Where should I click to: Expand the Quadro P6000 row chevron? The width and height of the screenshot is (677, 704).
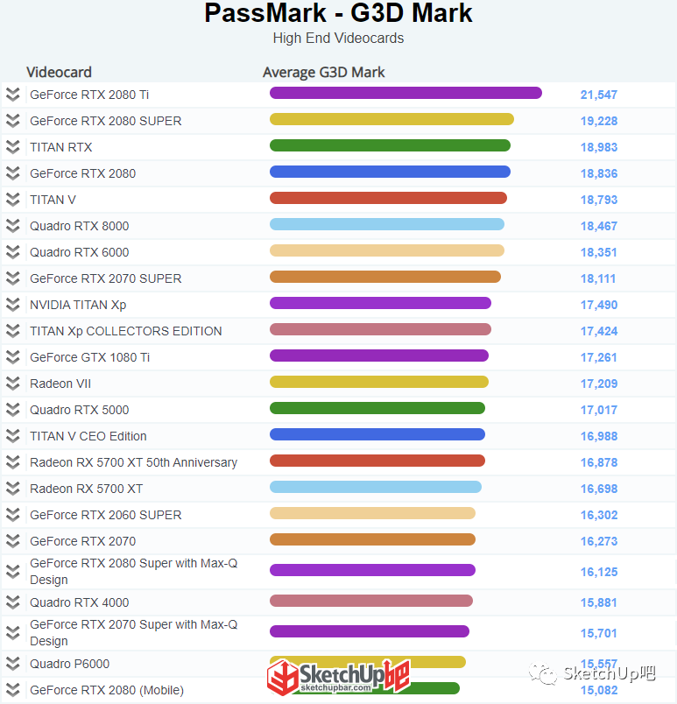13,664
